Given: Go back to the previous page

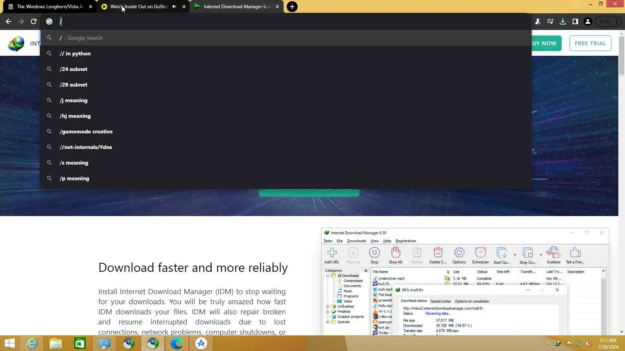Looking at the screenshot, I should point(9,21).
